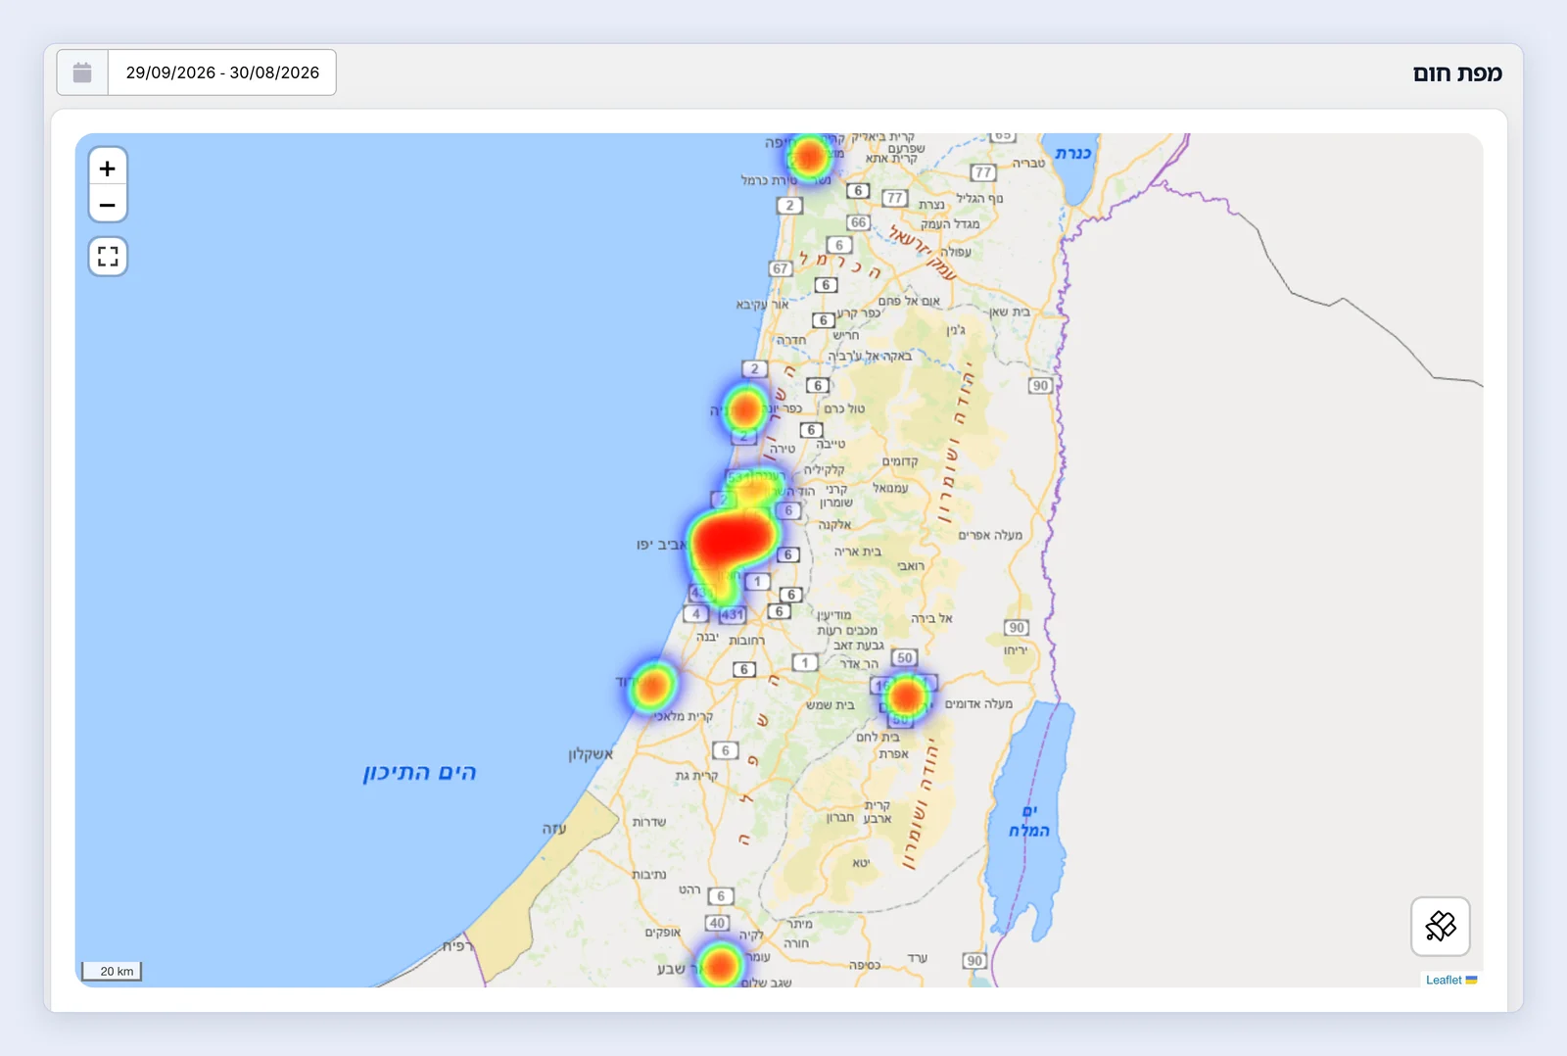Click the 'נתיבות' town label
The height and width of the screenshot is (1056, 1567).
click(649, 874)
